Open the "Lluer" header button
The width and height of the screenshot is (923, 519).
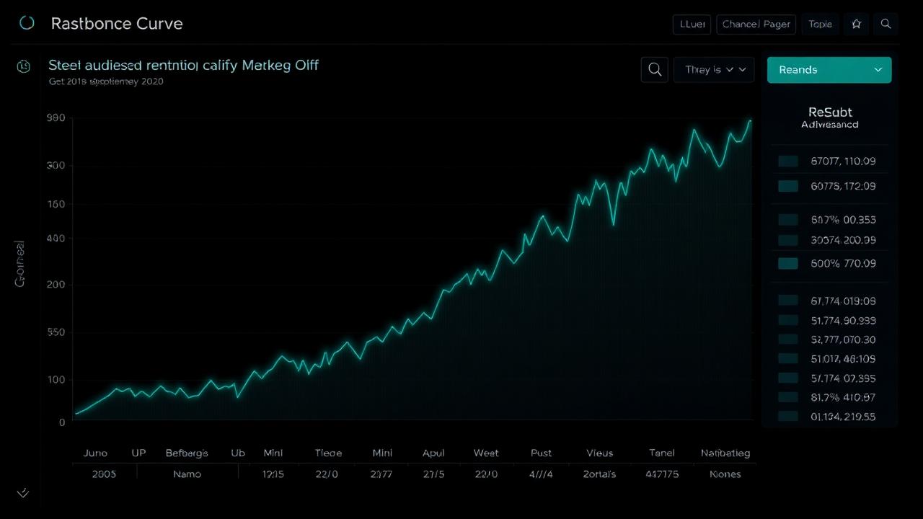692,24
